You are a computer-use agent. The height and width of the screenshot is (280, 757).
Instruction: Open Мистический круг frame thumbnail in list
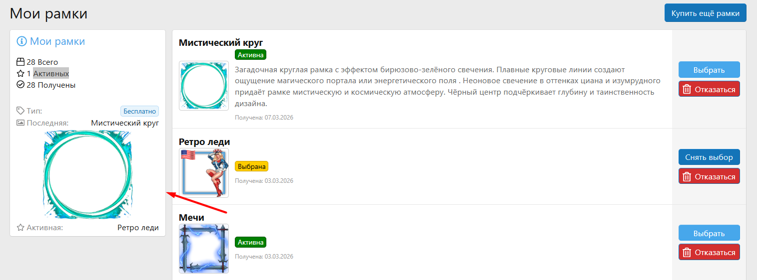coord(204,86)
